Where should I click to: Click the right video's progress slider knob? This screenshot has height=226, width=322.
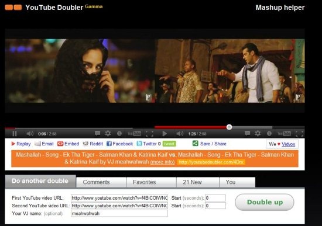(229, 127)
